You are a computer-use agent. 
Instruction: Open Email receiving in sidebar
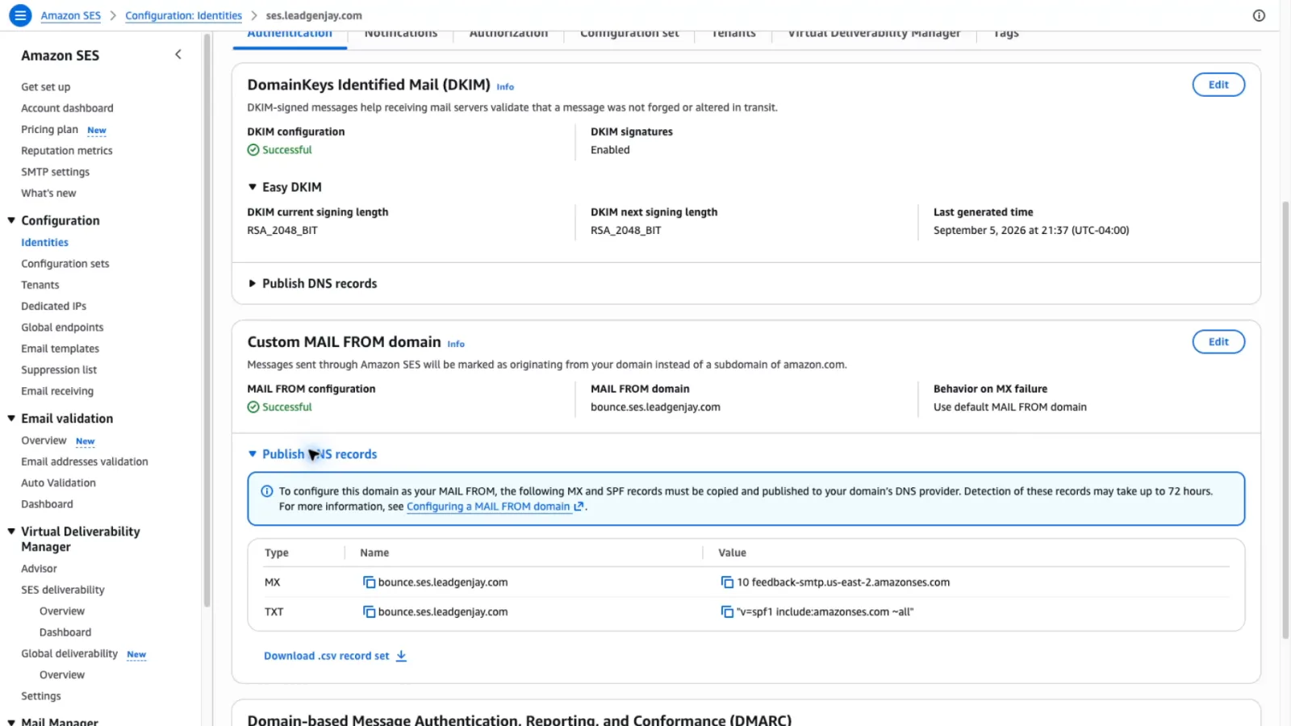57,391
